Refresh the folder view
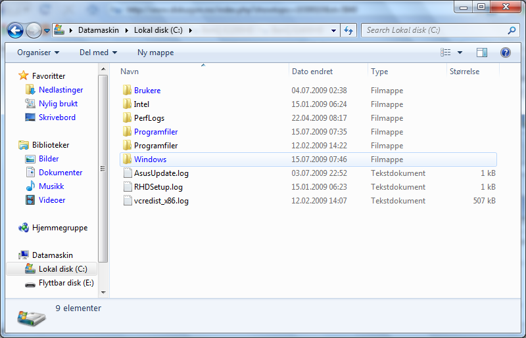The image size is (526, 338). tap(348, 30)
